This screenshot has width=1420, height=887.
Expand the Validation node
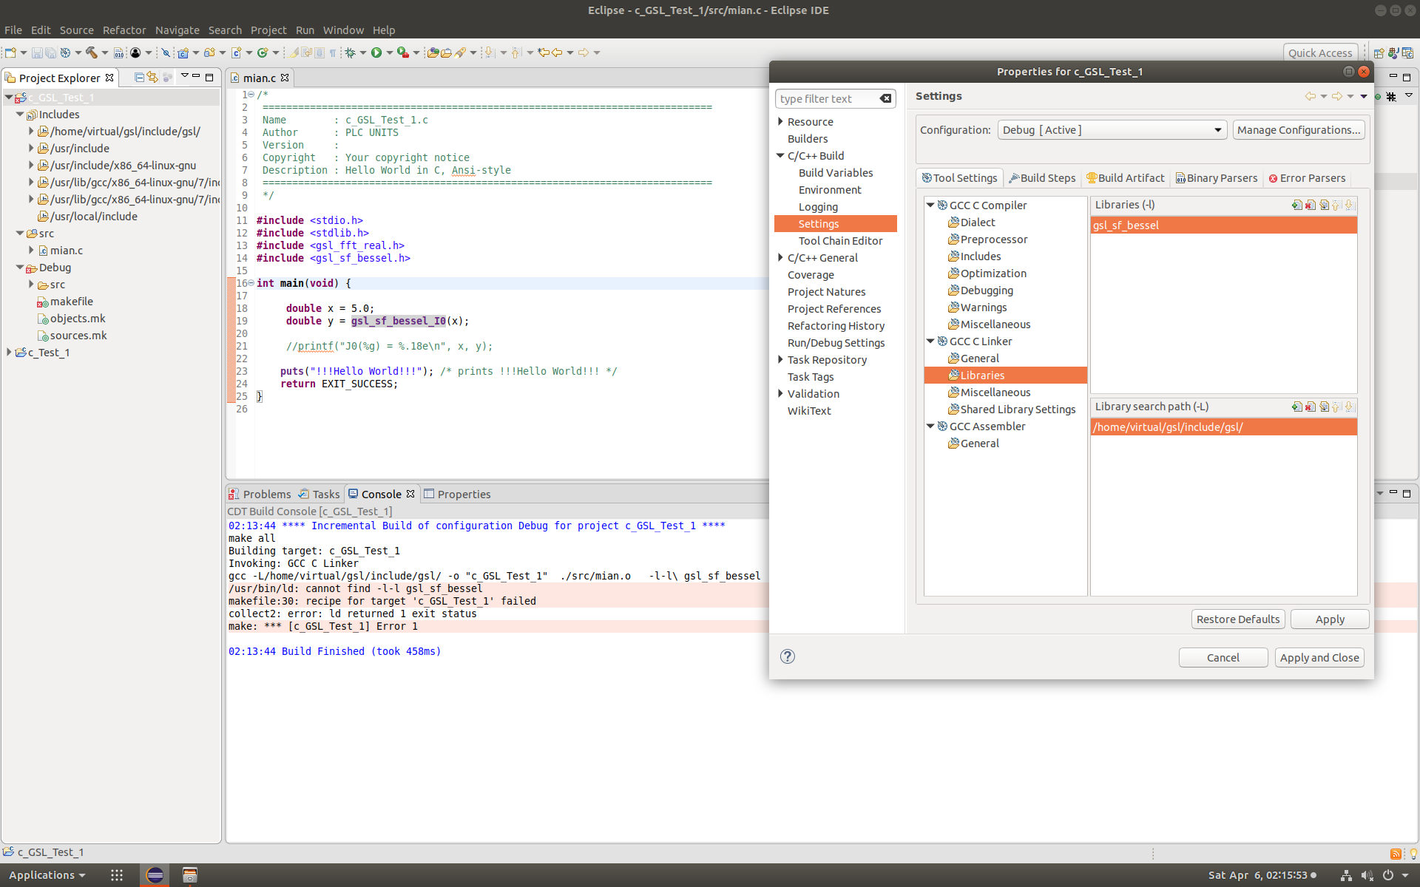click(780, 394)
